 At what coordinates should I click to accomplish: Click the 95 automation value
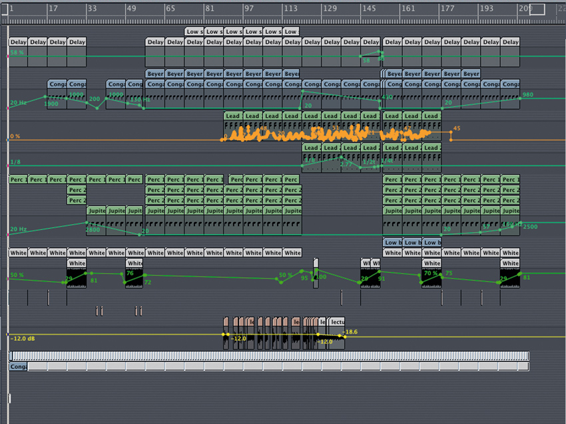pyautogui.click(x=304, y=278)
